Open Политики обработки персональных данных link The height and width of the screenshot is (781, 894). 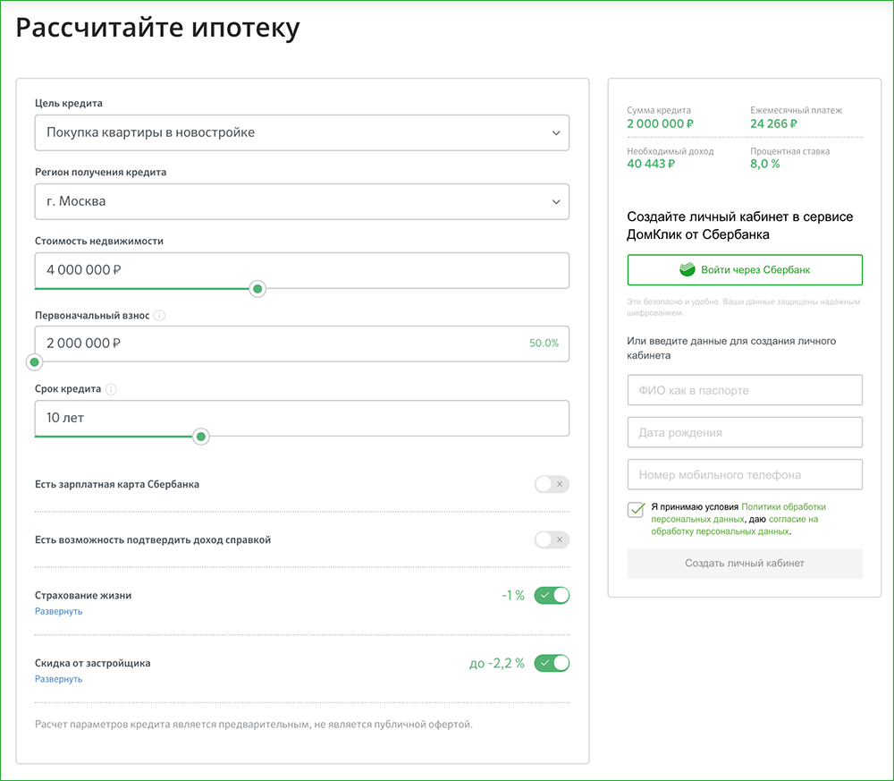coord(739,513)
